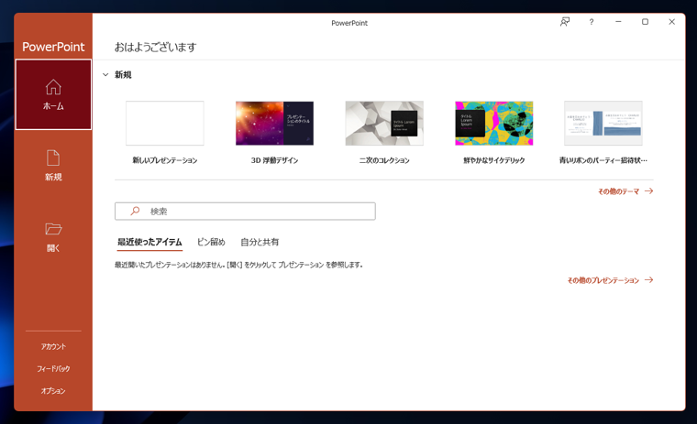This screenshot has height=424, width=697.
Task: Choose the 青いリボンのパーティー招待状 template thumbnail
Action: pos(603,123)
